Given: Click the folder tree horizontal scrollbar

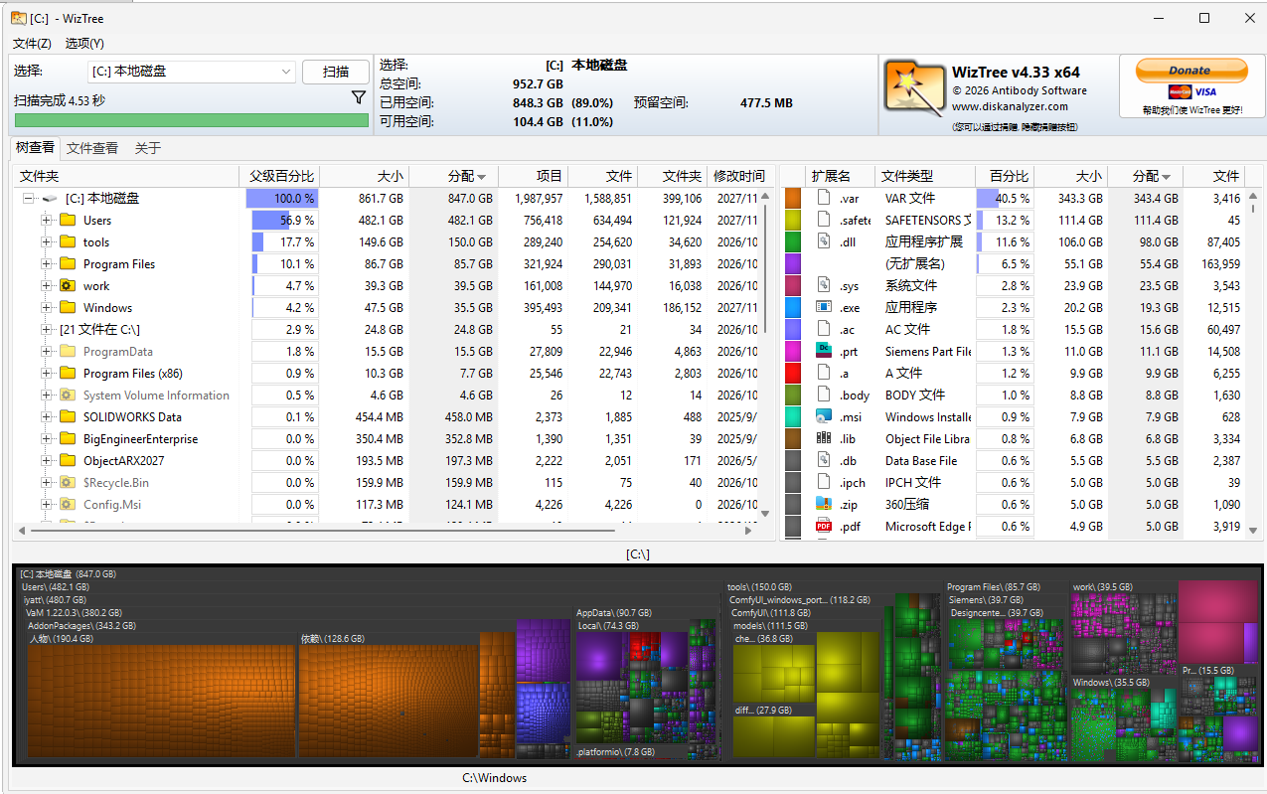Looking at the screenshot, I should pos(385,531).
